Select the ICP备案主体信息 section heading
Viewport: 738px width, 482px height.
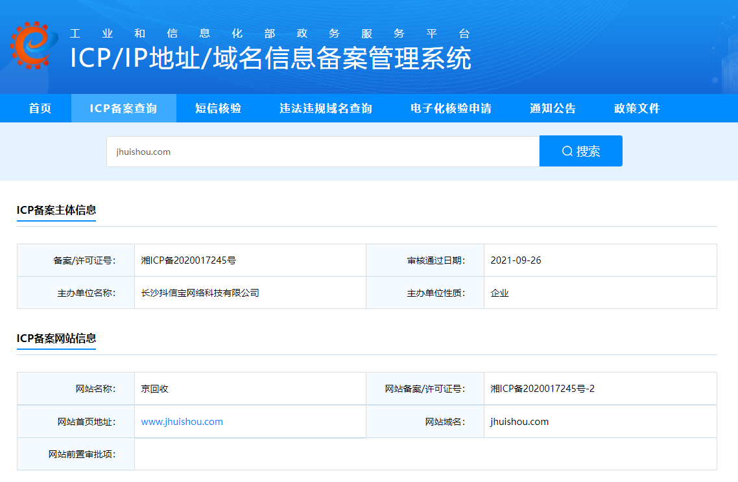[56, 210]
